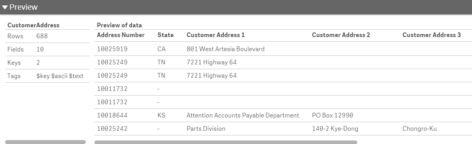Click the 140-2 Kye-Dong cell

(x=335, y=128)
